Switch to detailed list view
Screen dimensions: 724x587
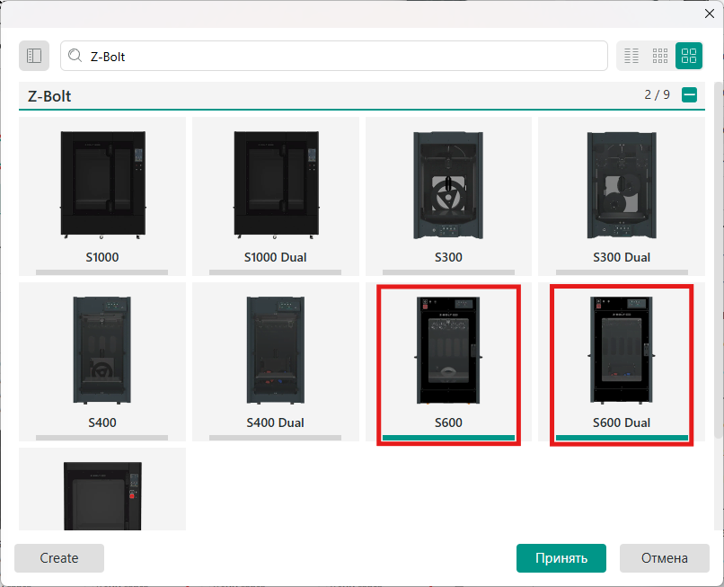coord(631,56)
